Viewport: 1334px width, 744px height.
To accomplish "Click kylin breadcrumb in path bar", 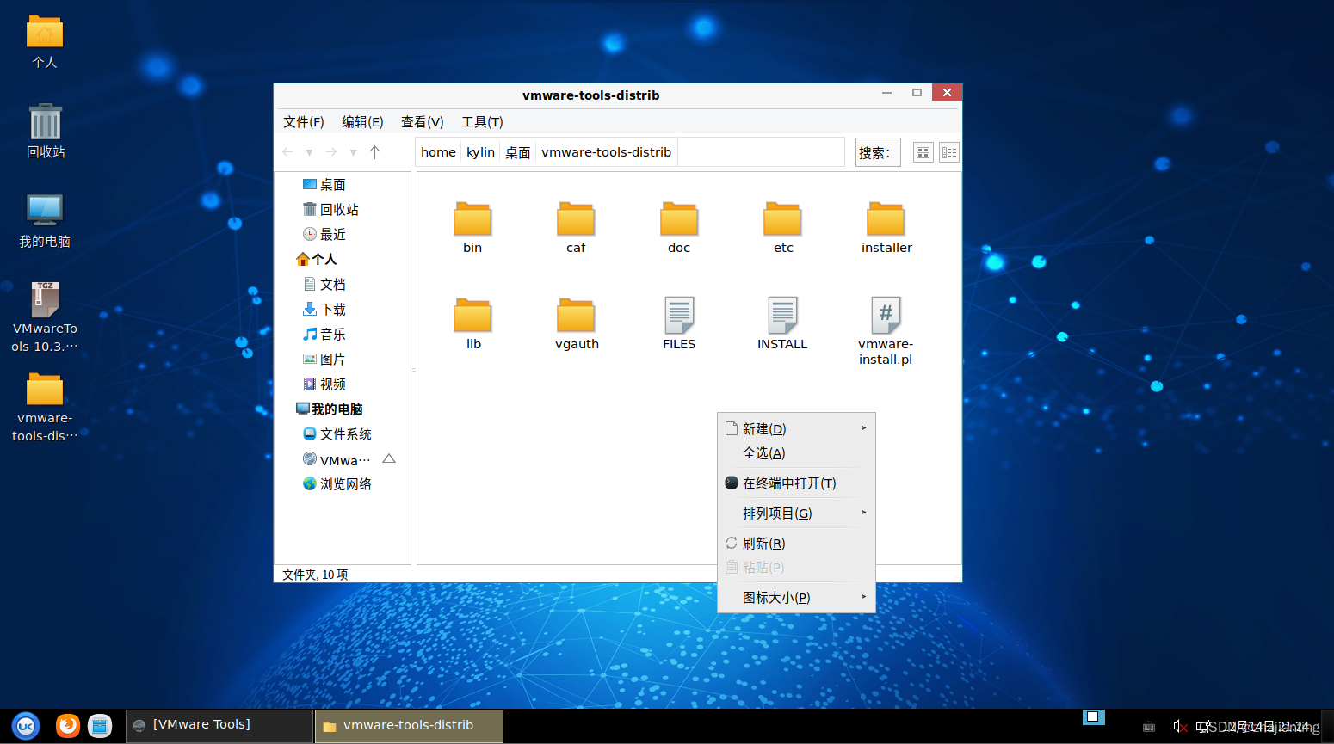I will (x=480, y=152).
